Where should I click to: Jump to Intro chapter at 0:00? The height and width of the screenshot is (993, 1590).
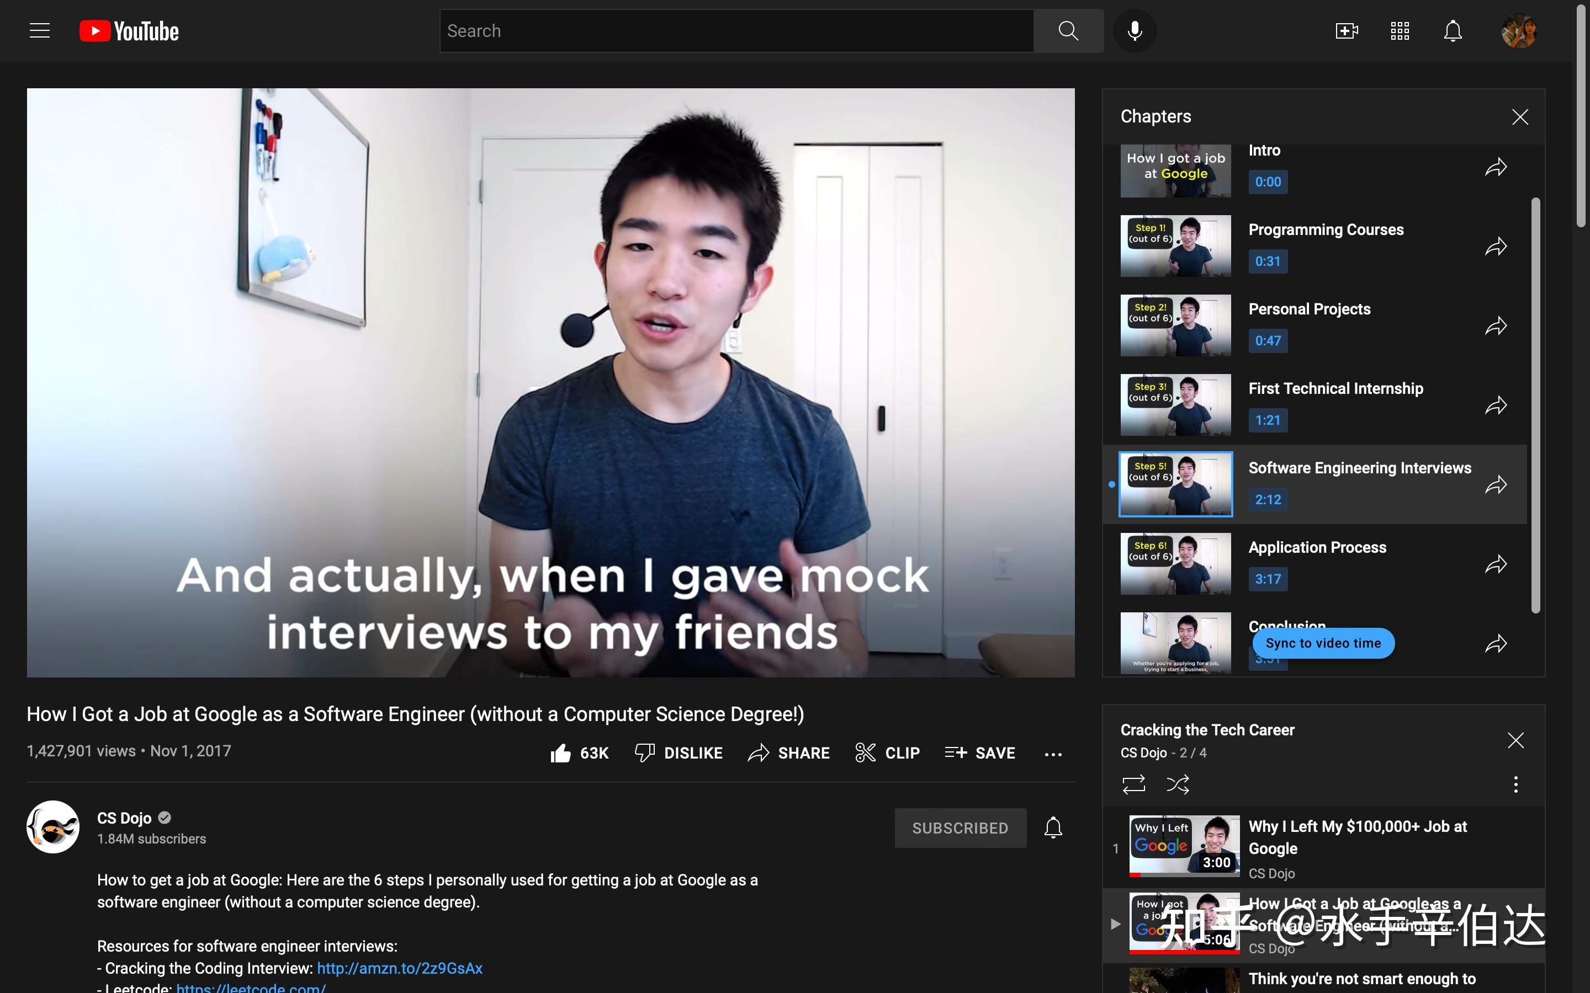(x=1268, y=182)
